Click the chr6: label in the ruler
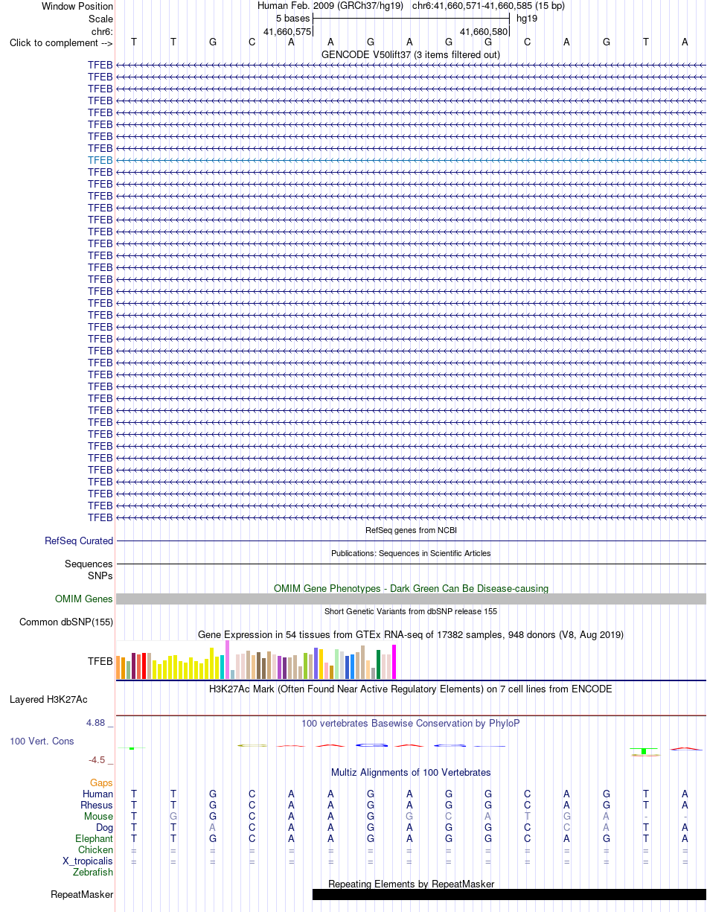707x912 pixels. pos(102,31)
